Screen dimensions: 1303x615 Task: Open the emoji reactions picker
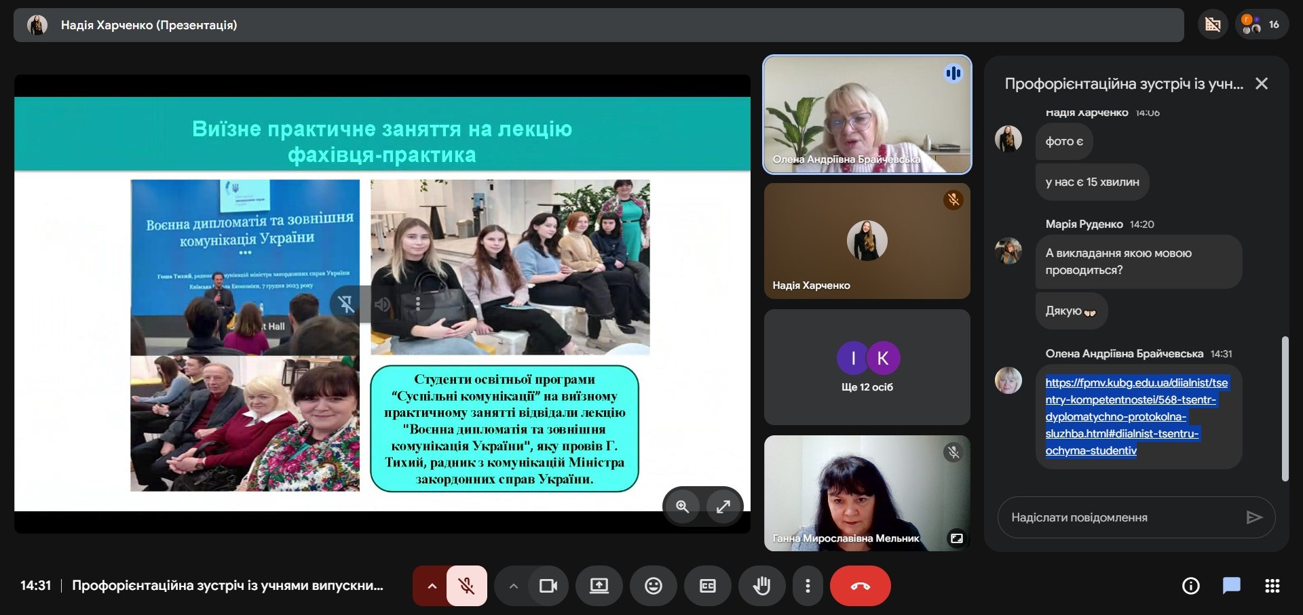click(x=653, y=586)
